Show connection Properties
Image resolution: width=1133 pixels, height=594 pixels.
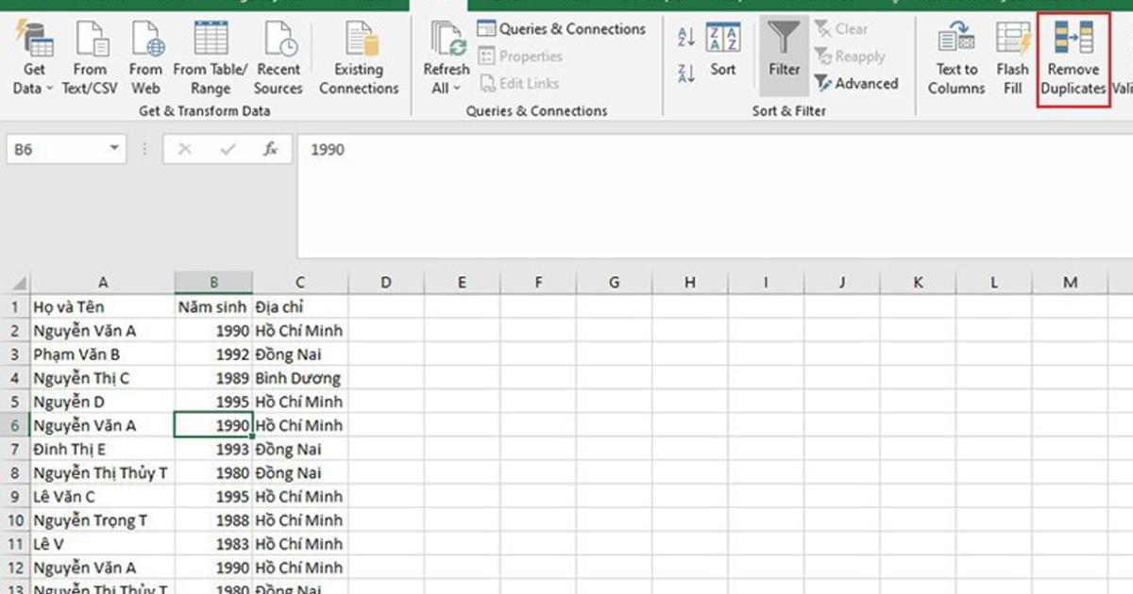point(529,56)
